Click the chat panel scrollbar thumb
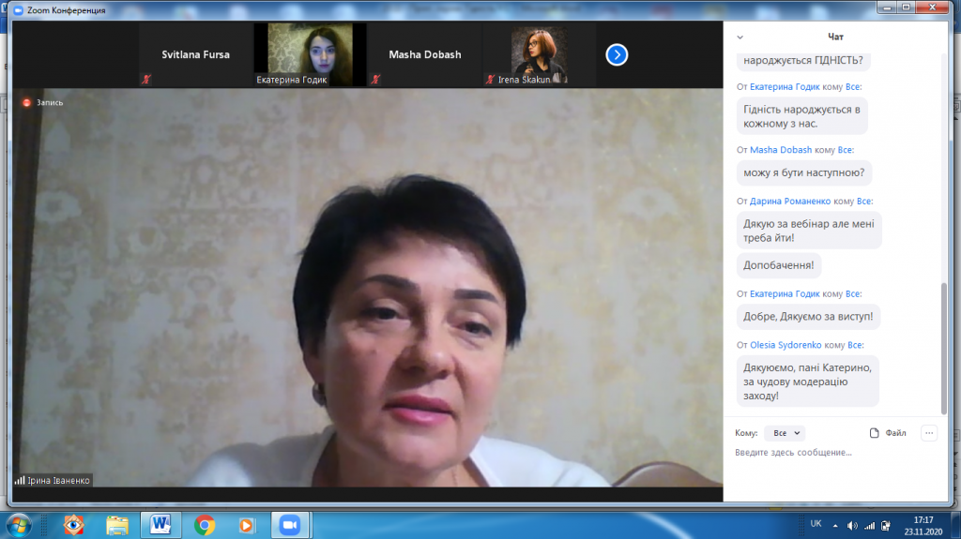Screen dimensions: 961x539 (x=944, y=349)
